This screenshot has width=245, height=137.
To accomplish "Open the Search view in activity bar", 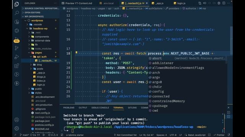I will tap(16, 13).
